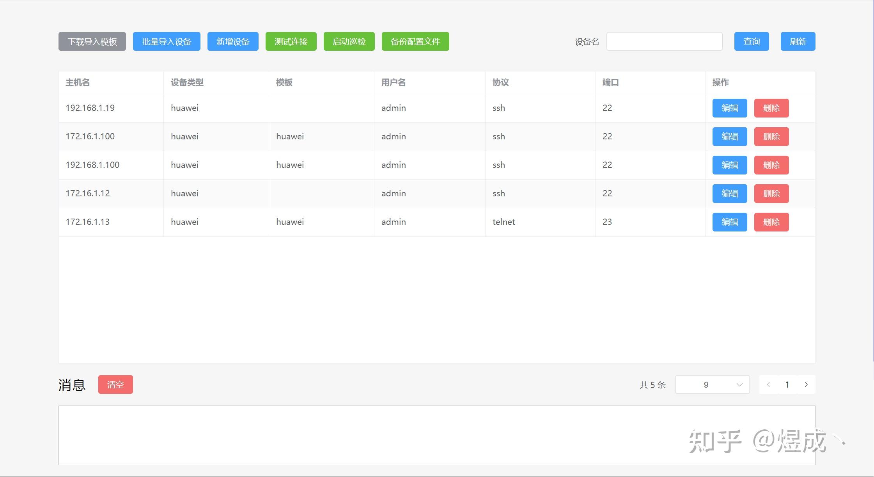Open the page size dropdown showing 9
The width and height of the screenshot is (874, 477).
pyautogui.click(x=712, y=384)
